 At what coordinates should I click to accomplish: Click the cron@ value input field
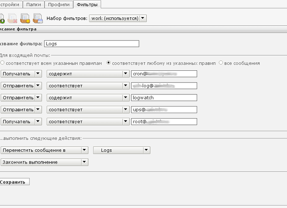coord(164,74)
